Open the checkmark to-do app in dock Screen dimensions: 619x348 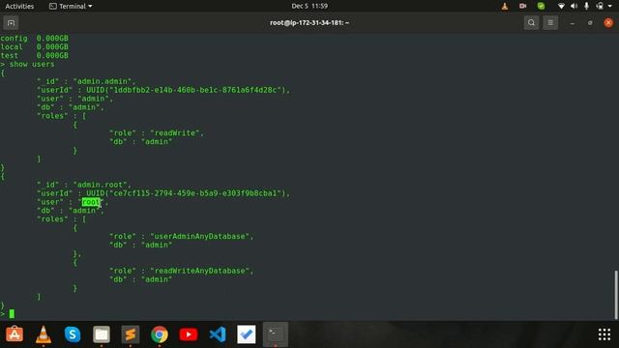pyautogui.click(x=247, y=334)
